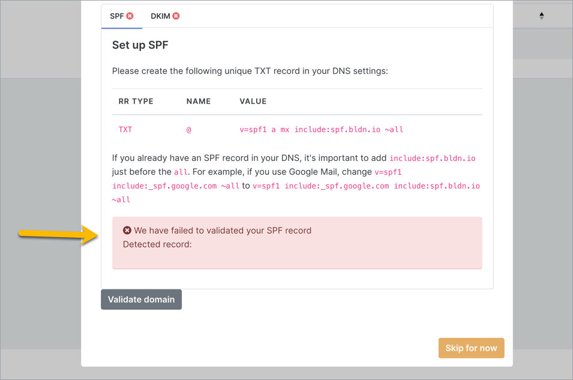This screenshot has width=573, height=380.
Task: Click the sort arrows icon in background
Action: pyautogui.click(x=541, y=16)
